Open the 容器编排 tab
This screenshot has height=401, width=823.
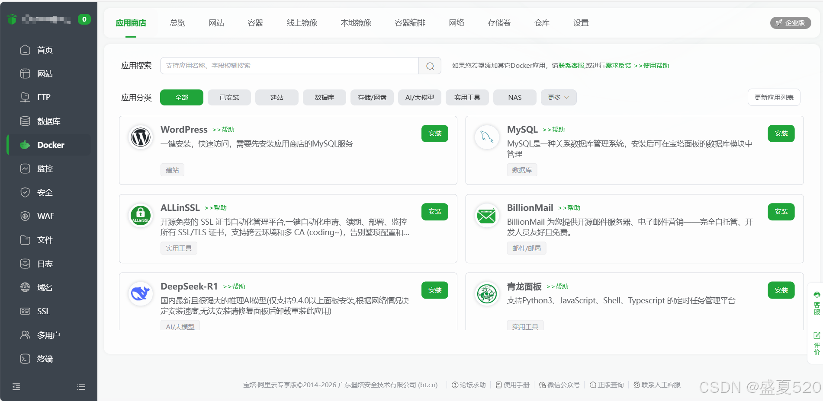410,23
